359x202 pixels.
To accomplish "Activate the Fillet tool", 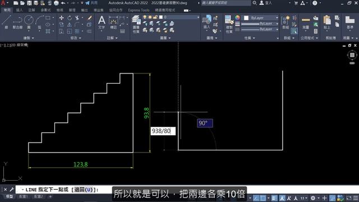I will click(x=77, y=24).
